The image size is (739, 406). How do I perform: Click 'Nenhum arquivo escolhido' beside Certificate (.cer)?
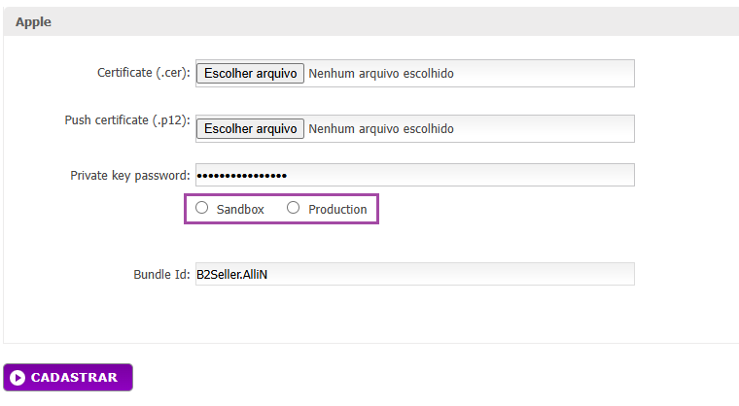click(381, 73)
